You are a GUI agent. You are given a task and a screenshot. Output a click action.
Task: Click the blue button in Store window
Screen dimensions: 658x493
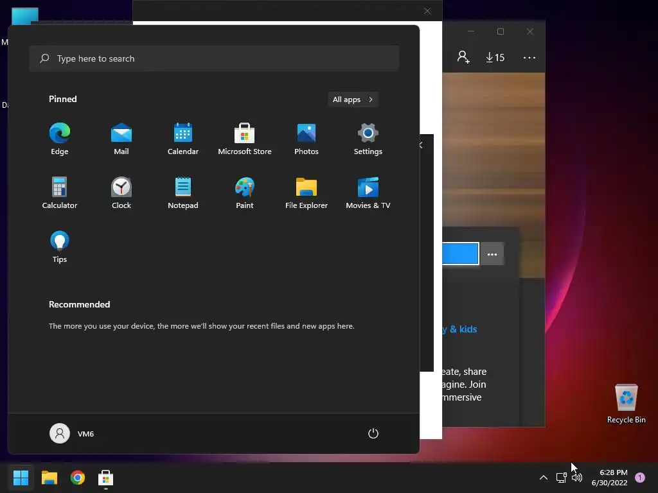pyautogui.click(x=460, y=254)
